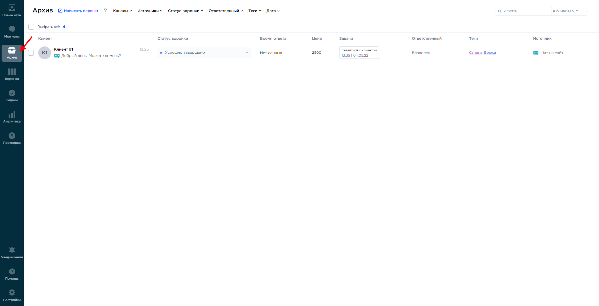The image size is (599, 306).
Task: Expand the Дата filter dropdown
Action: (x=273, y=11)
